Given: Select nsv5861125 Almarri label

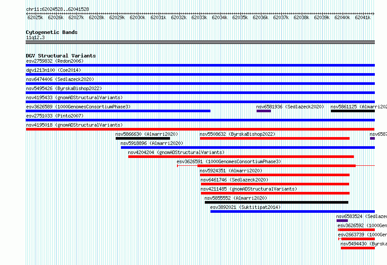Looking at the screenshot, I should [359, 107].
